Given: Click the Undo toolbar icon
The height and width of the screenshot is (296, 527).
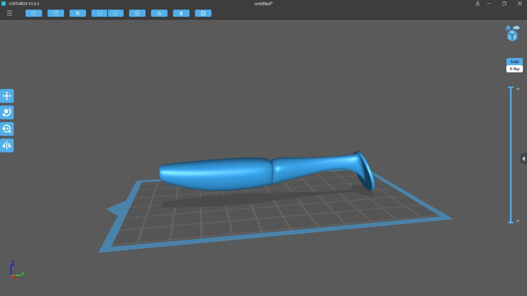Looking at the screenshot, I should point(99,13).
